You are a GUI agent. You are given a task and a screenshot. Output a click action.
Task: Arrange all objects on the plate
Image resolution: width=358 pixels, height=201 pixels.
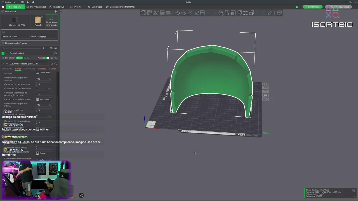162,13
